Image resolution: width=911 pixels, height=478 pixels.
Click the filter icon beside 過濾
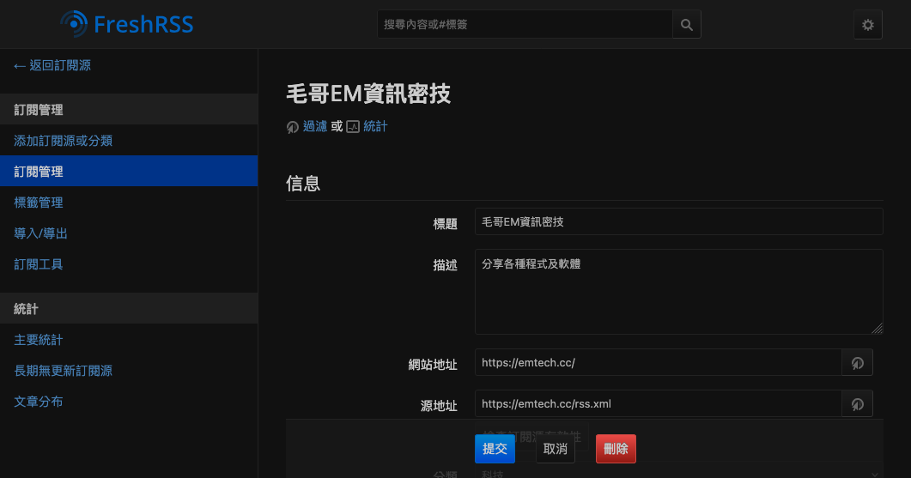[292, 127]
